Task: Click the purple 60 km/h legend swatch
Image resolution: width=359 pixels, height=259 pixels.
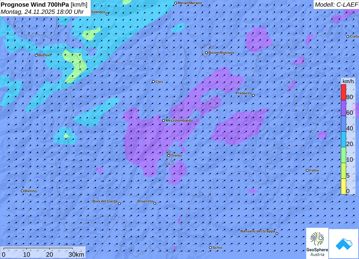Action: pyautogui.click(x=343, y=108)
